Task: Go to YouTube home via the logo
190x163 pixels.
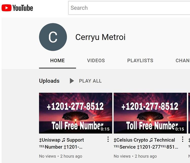Action: pos(17,8)
